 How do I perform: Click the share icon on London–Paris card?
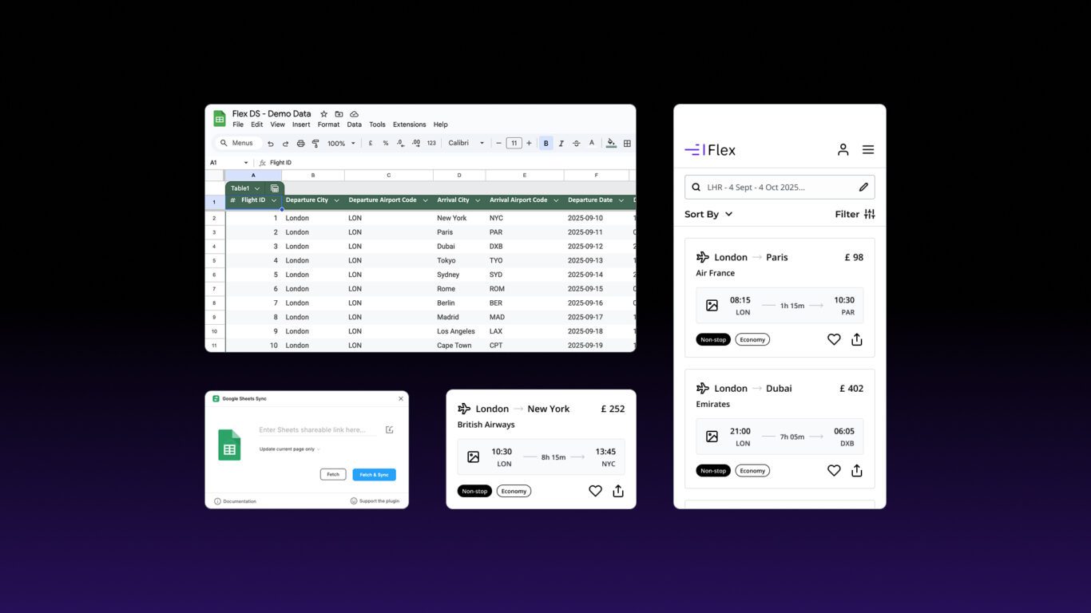856,339
